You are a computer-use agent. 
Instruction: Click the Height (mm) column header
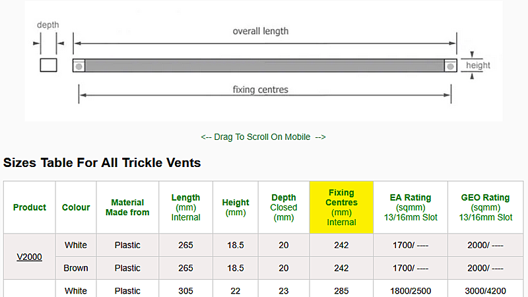pyautogui.click(x=236, y=207)
